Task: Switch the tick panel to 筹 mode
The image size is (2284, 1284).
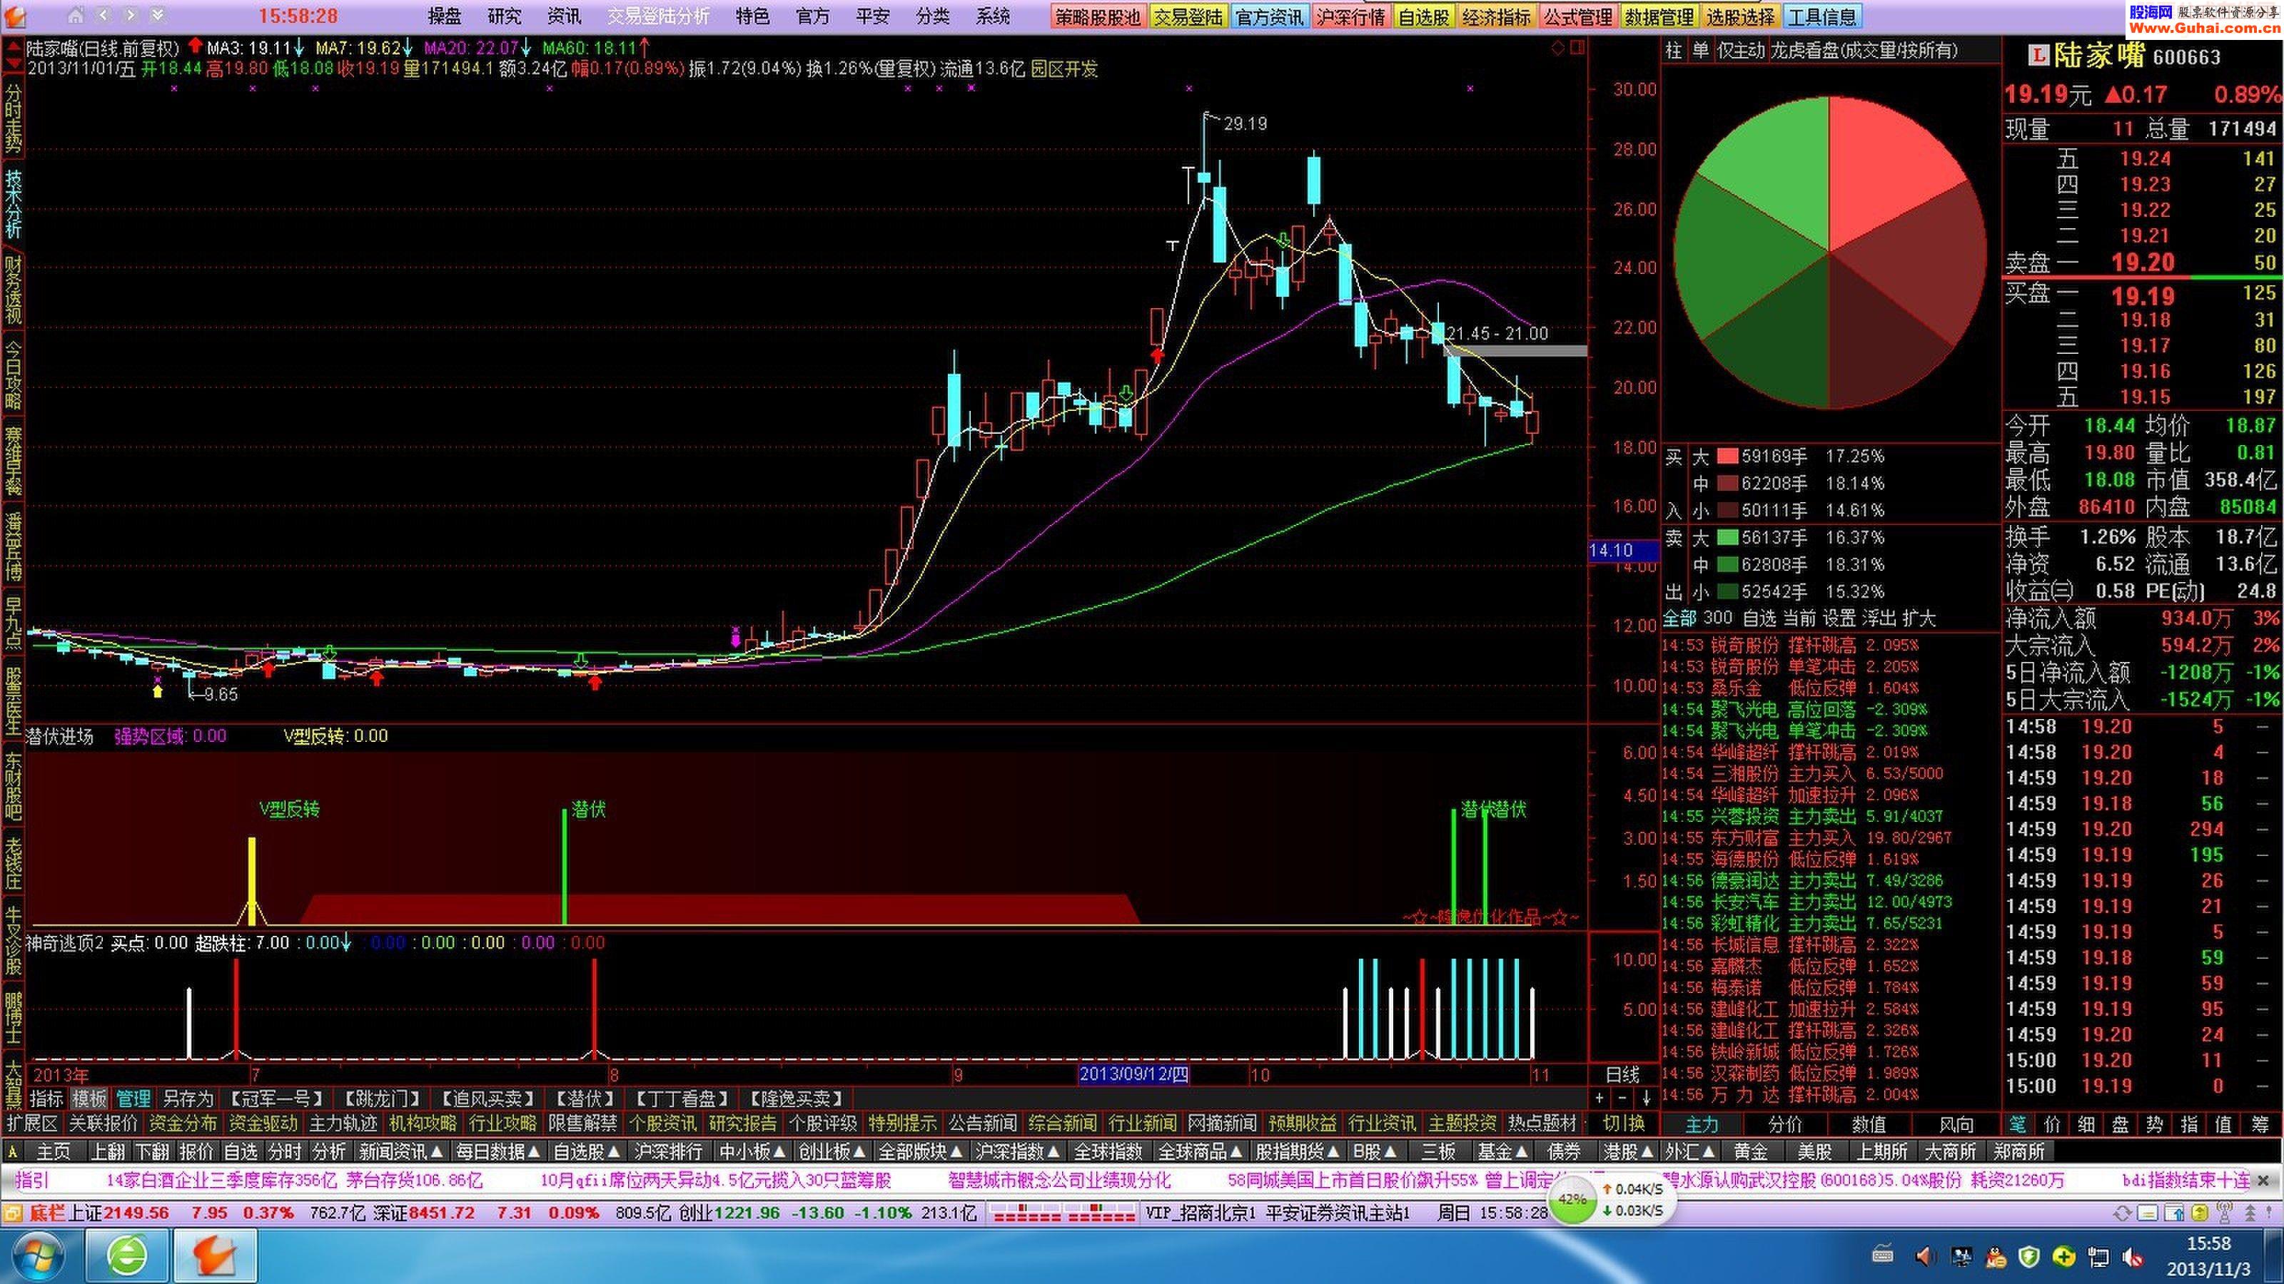Action: 2260,1124
